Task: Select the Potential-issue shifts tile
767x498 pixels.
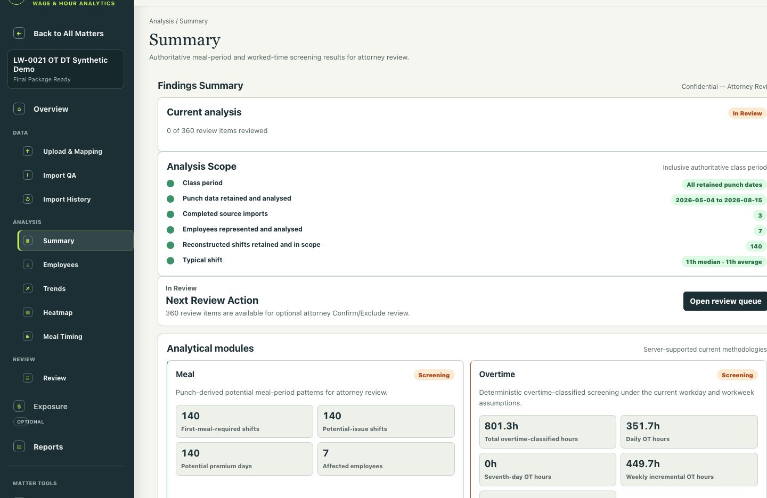Action: coord(386,421)
